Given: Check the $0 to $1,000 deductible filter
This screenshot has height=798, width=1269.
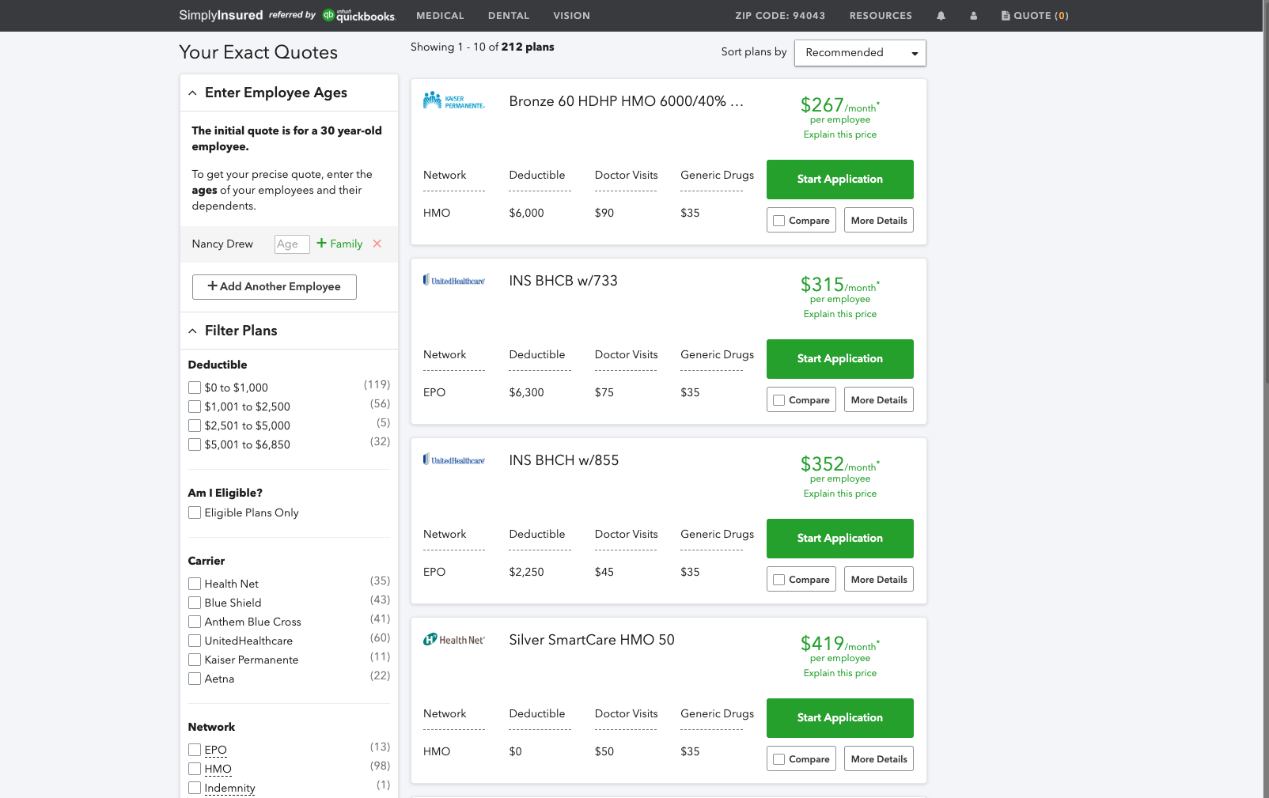Looking at the screenshot, I should pos(195,388).
